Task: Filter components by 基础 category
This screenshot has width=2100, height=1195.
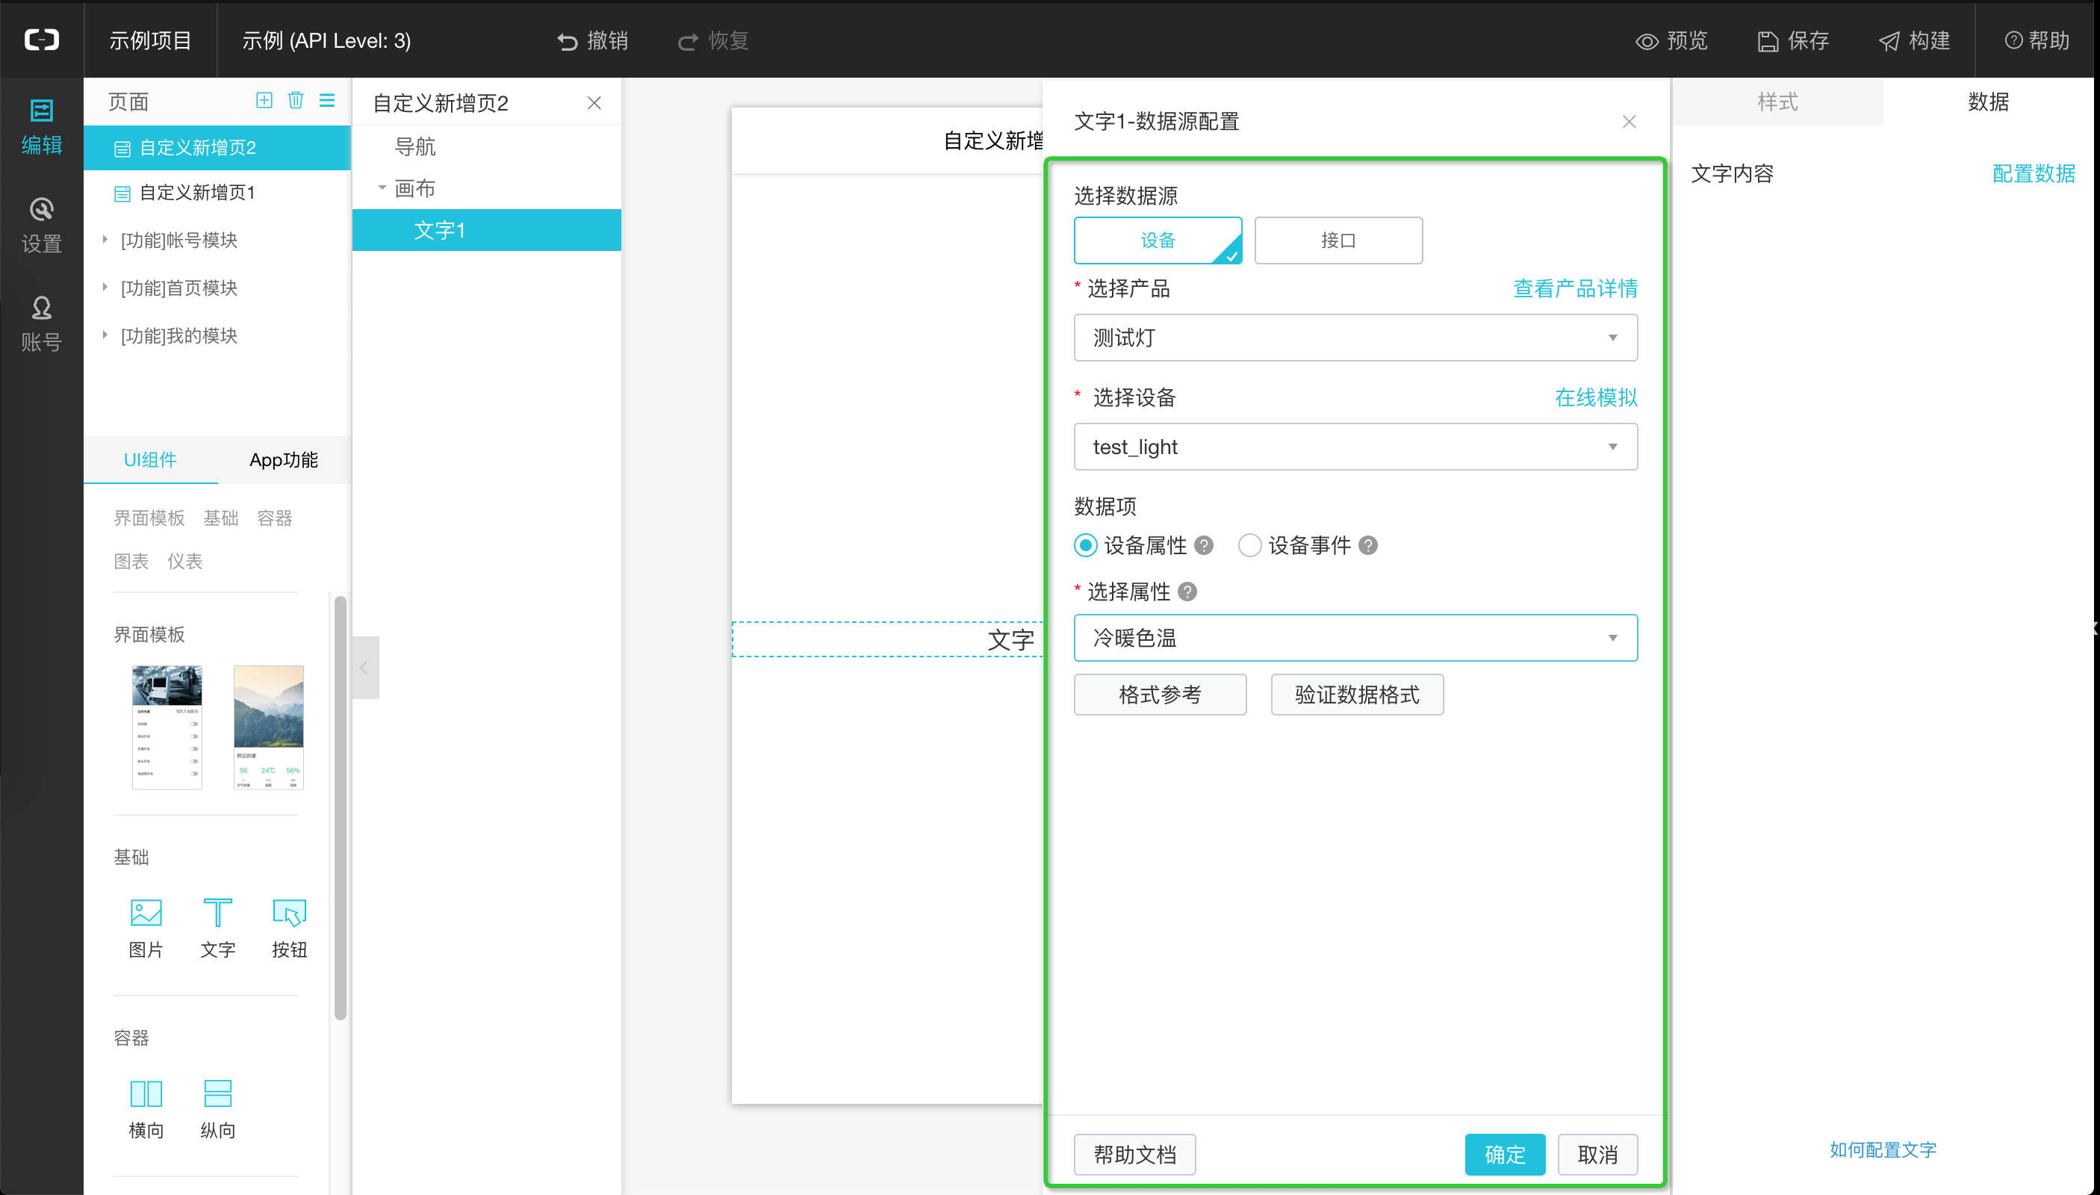Action: 221,518
